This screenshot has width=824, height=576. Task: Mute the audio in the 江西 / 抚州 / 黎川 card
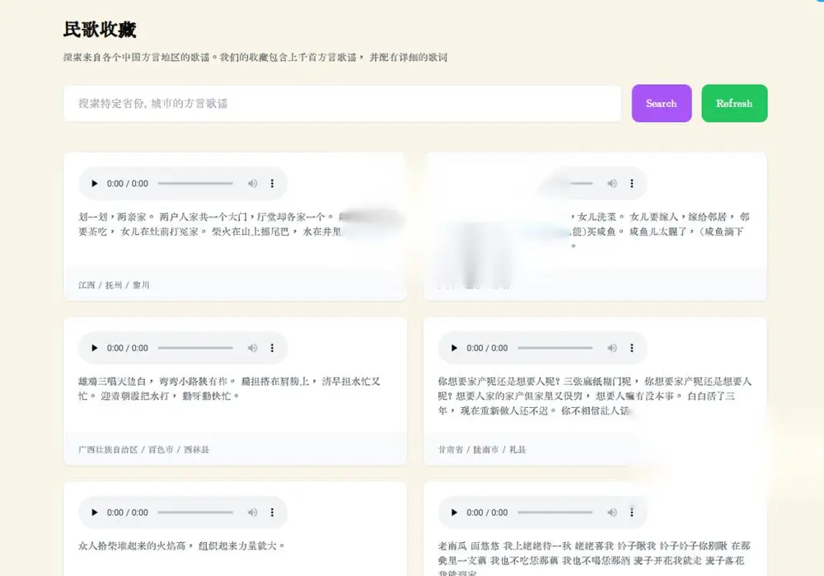click(x=253, y=184)
